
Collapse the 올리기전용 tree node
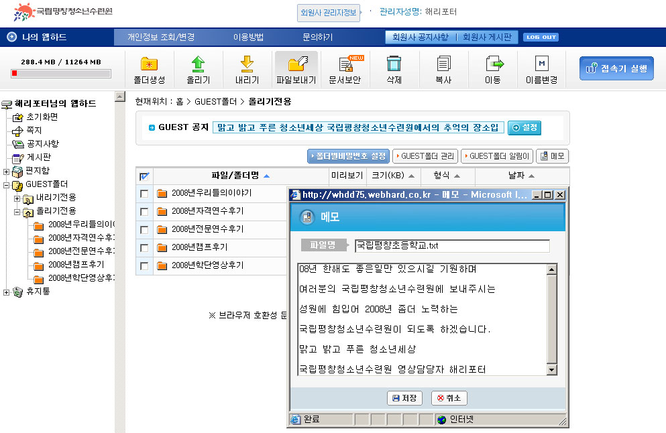pyautogui.click(x=17, y=212)
